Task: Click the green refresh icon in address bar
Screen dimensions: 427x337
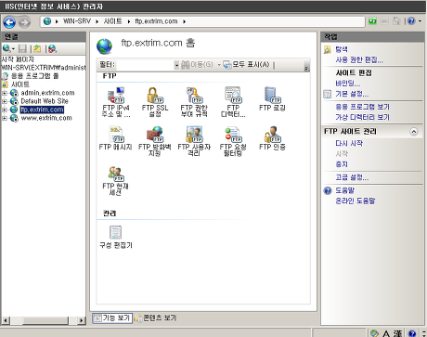Action: (372, 21)
